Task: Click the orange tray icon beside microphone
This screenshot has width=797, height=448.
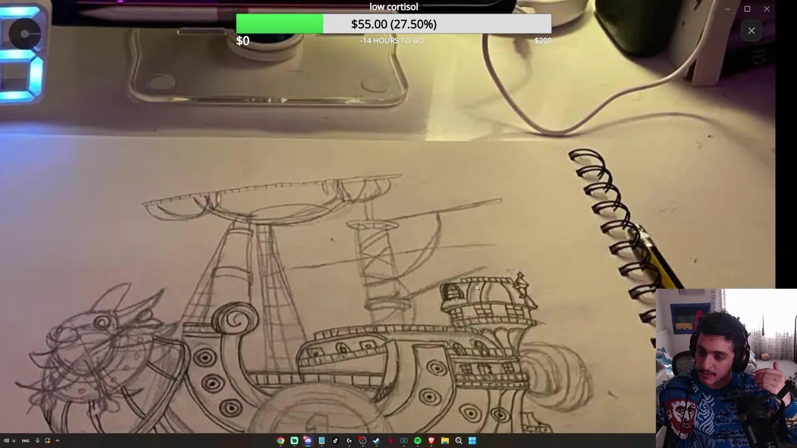Action: tap(47, 441)
